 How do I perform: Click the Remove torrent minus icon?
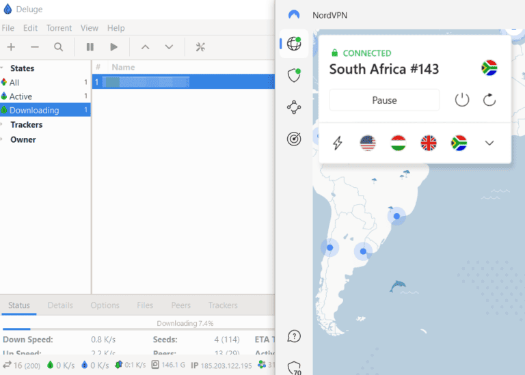point(34,47)
